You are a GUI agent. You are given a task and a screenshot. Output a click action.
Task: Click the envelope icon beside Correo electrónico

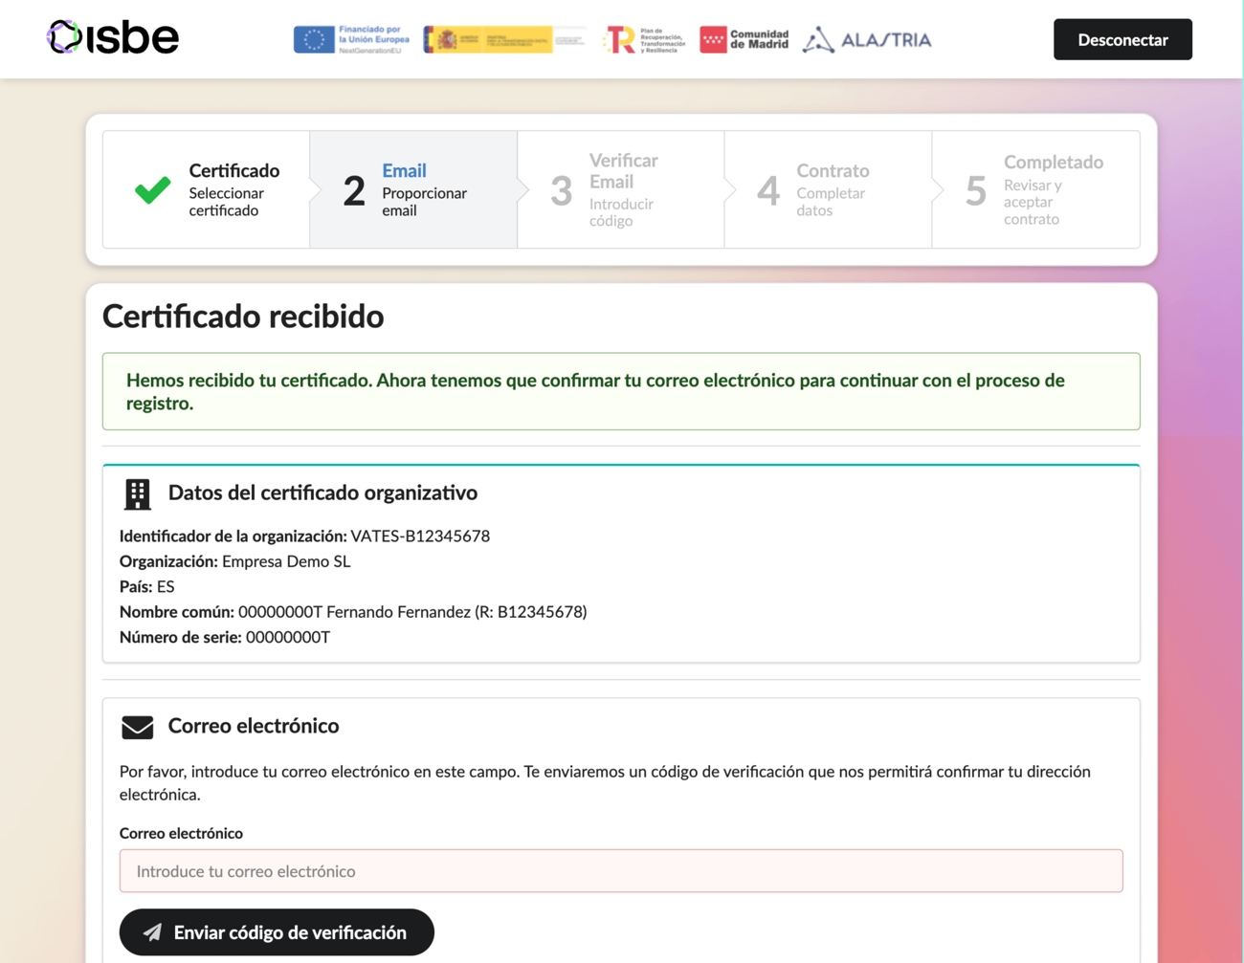[x=138, y=727]
